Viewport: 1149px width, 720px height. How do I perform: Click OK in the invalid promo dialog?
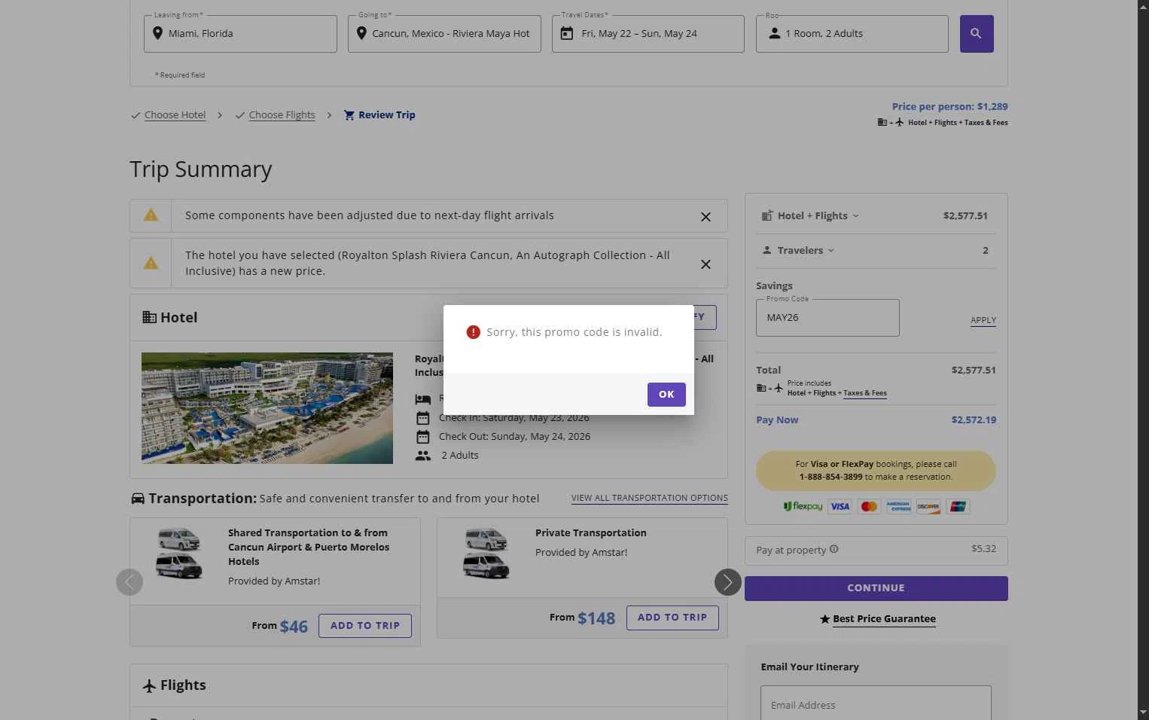click(x=666, y=395)
